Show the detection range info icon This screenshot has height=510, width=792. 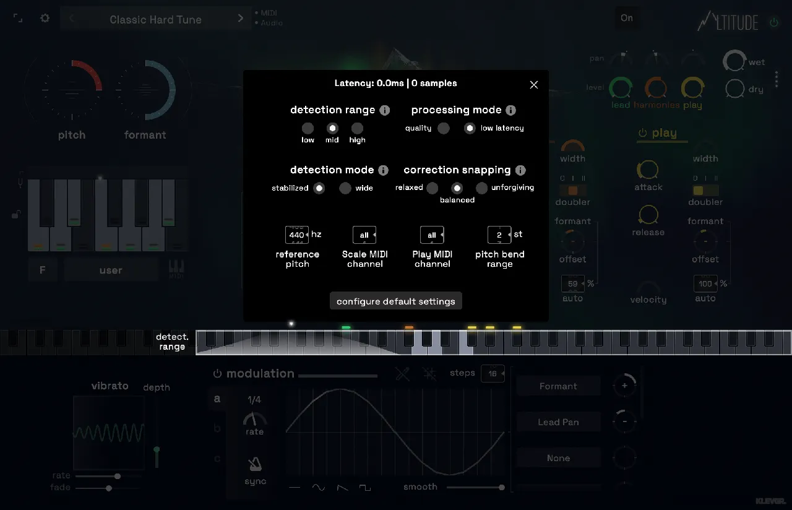pyautogui.click(x=384, y=110)
